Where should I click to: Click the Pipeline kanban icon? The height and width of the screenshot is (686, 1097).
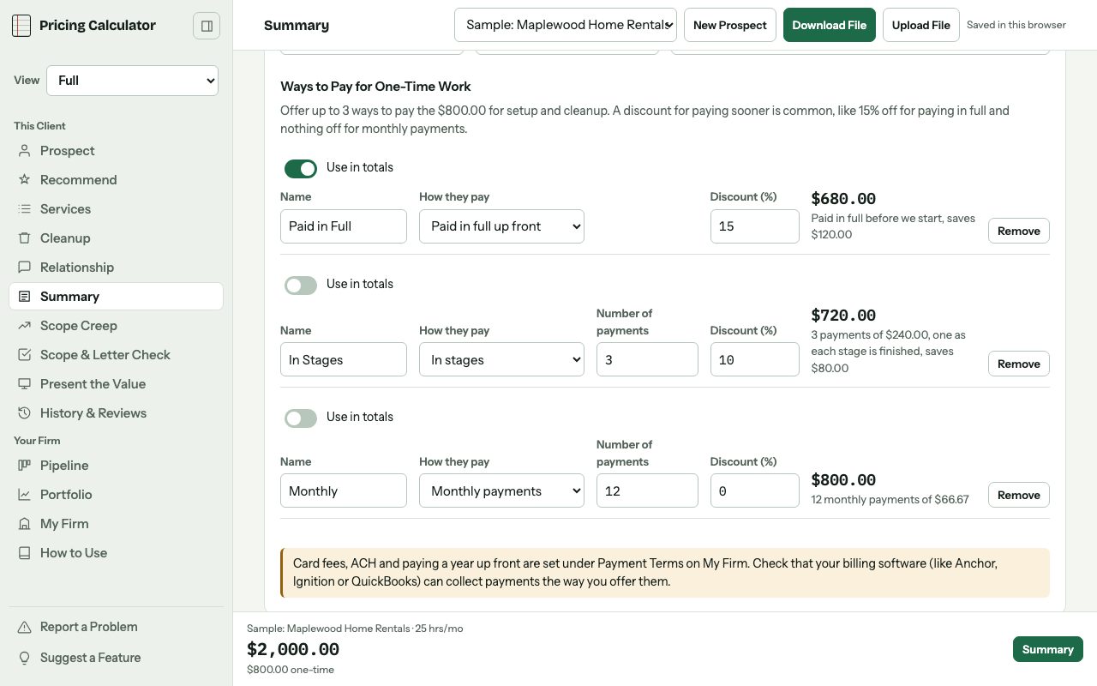click(x=24, y=466)
